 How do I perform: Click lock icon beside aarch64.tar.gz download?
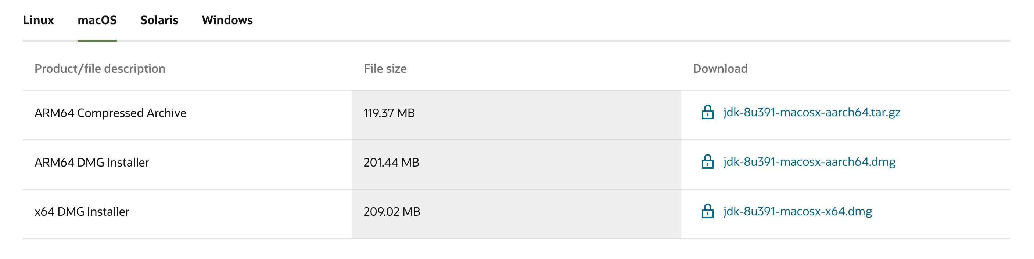(x=707, y=112)
